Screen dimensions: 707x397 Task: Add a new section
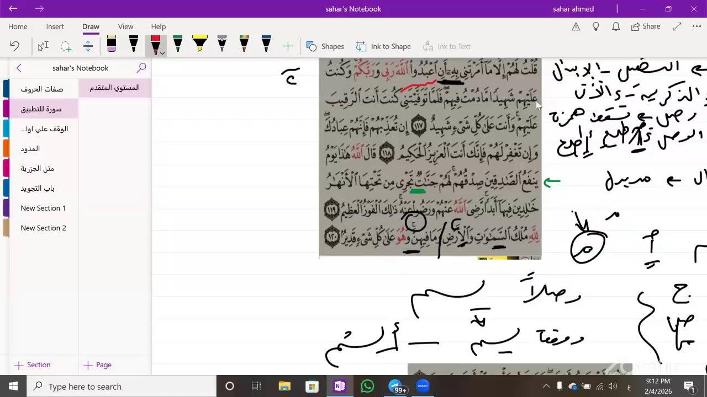(33, 364)
